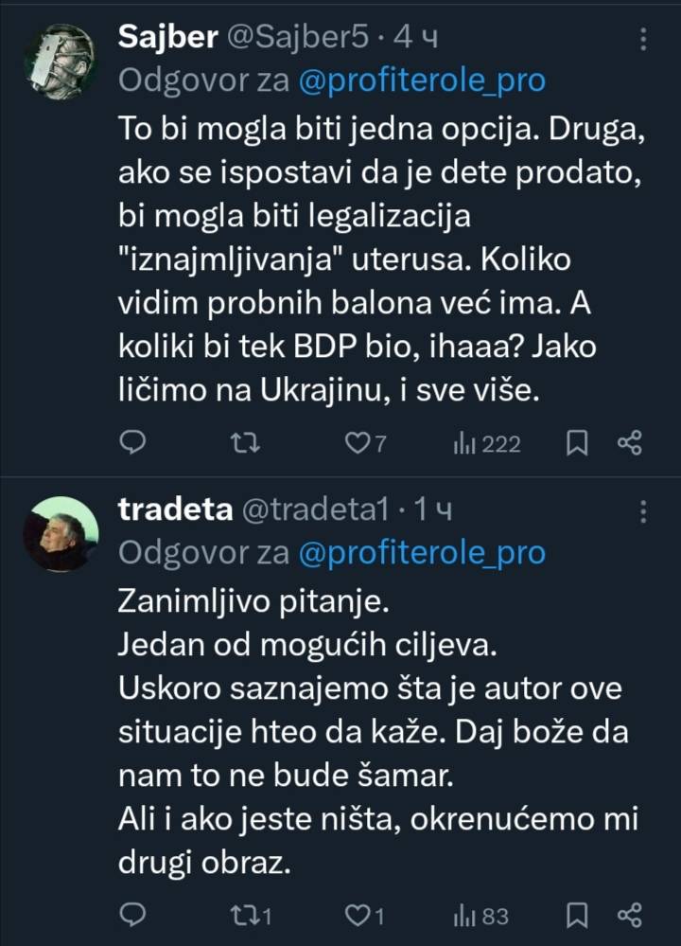Open more options for tradeta's tweet
This screenshot has height=946, width=681.
click(x=643, y=512)
